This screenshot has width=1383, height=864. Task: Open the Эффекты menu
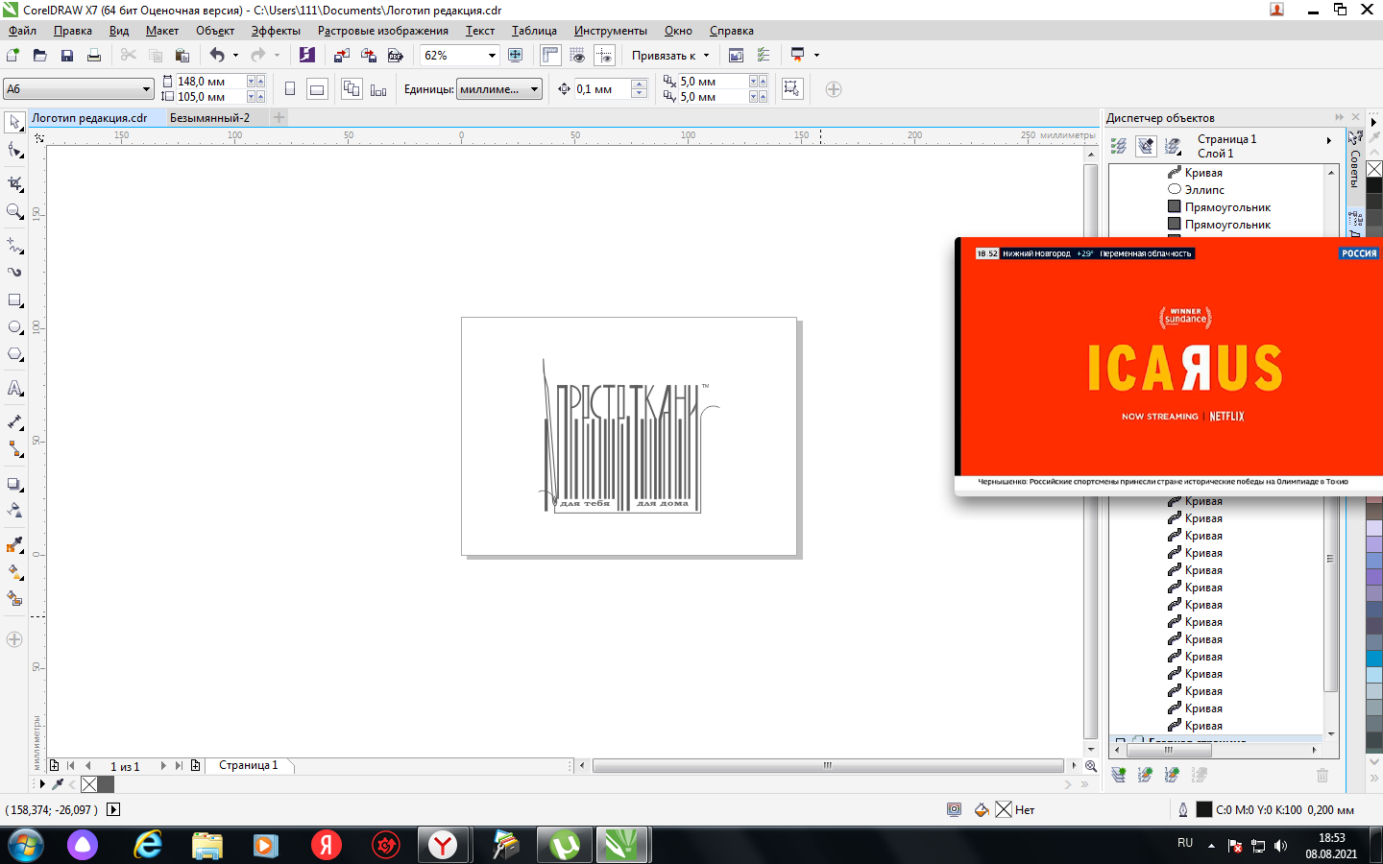pyautogui.click(x=276, y=31)
